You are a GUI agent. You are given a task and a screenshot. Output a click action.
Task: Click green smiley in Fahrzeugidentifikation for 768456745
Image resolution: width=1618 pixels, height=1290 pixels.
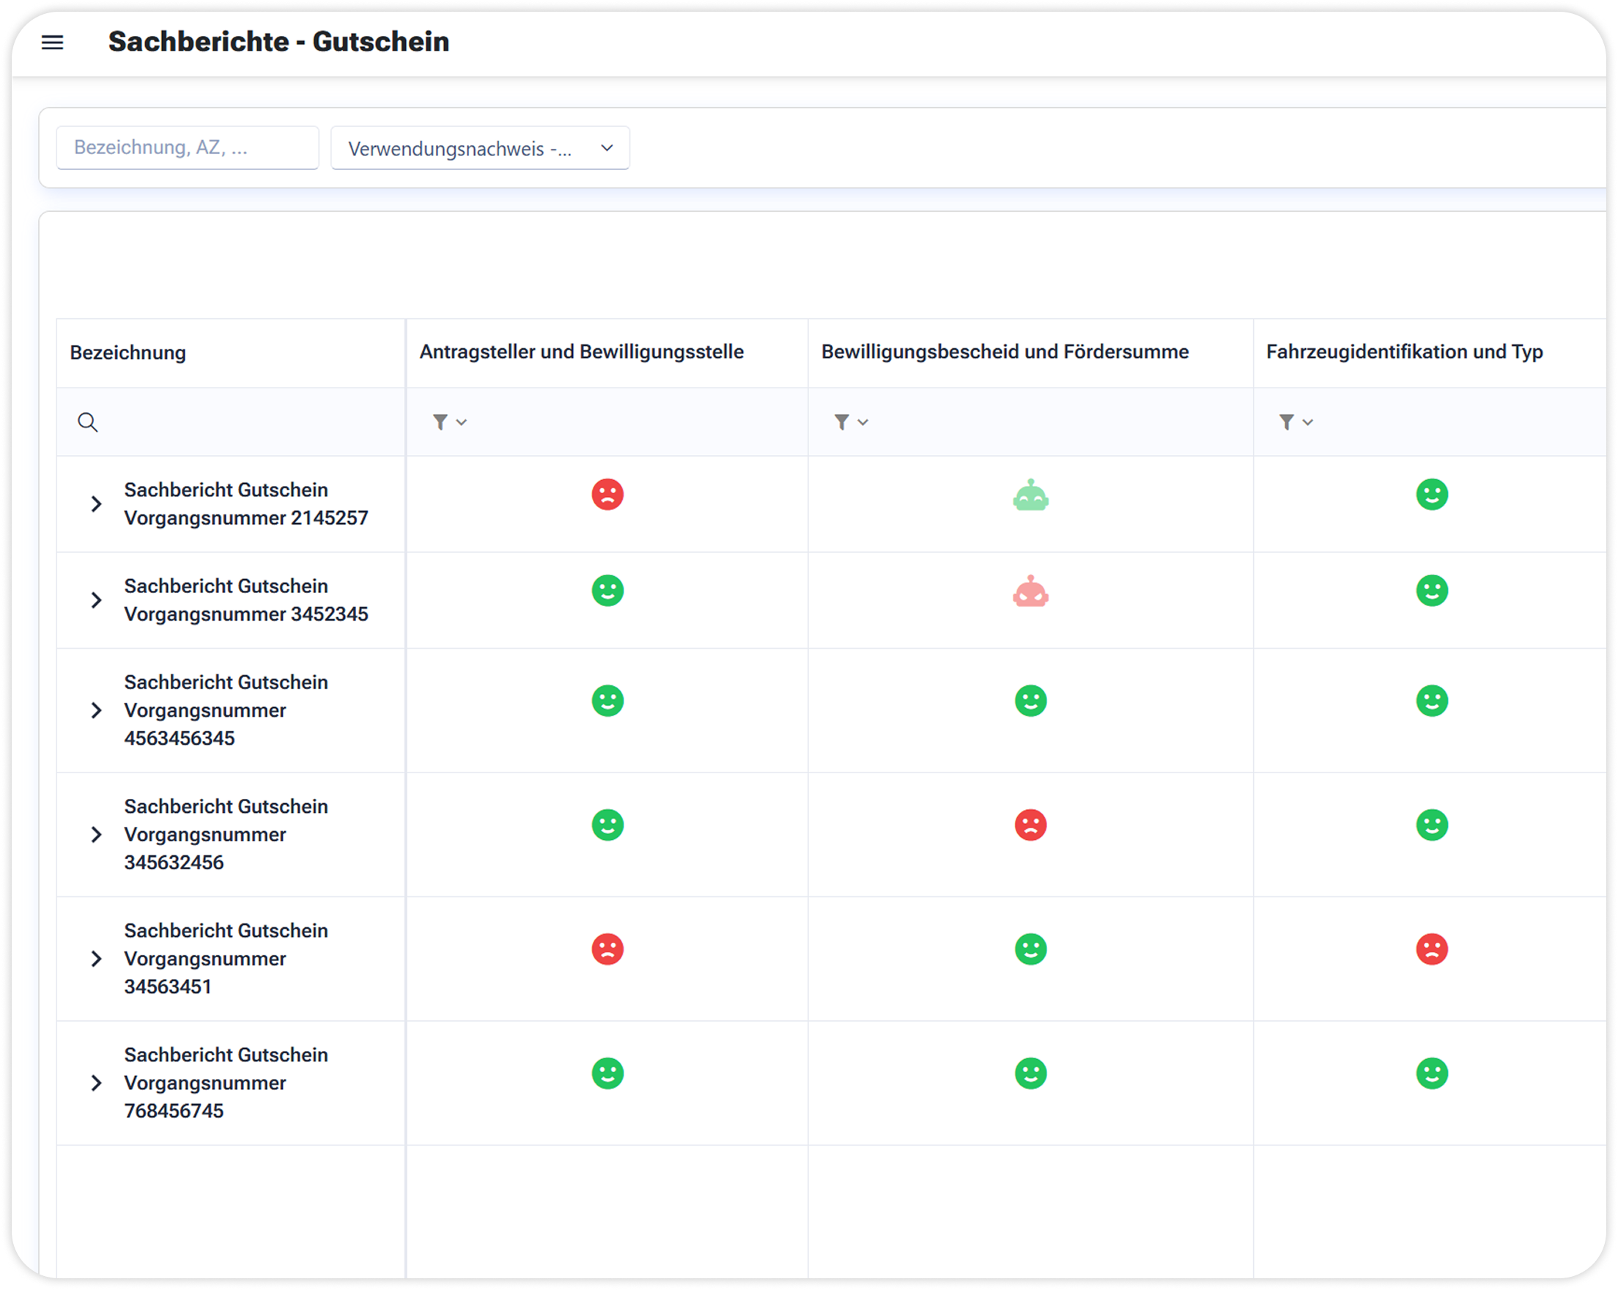point(1431,1073)
